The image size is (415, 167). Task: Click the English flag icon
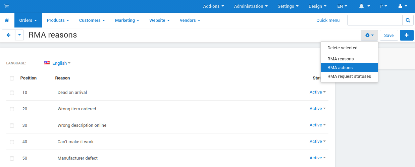tap(47, 63)
